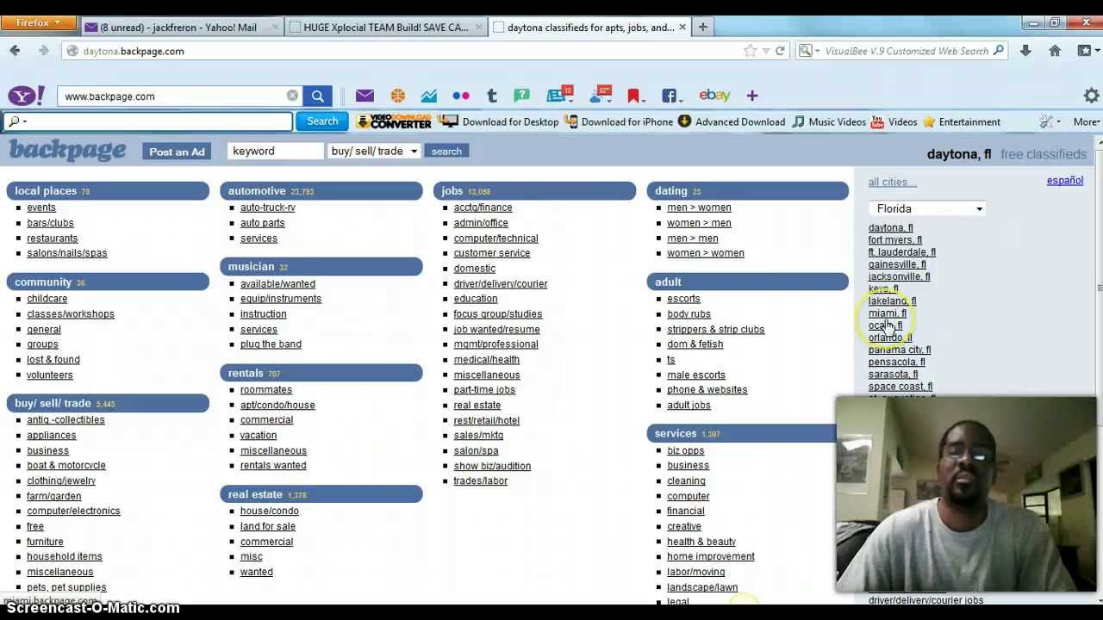Open the Facebook icon in the toolbar
Screen dimensions: 1103x620
point(670,96)
